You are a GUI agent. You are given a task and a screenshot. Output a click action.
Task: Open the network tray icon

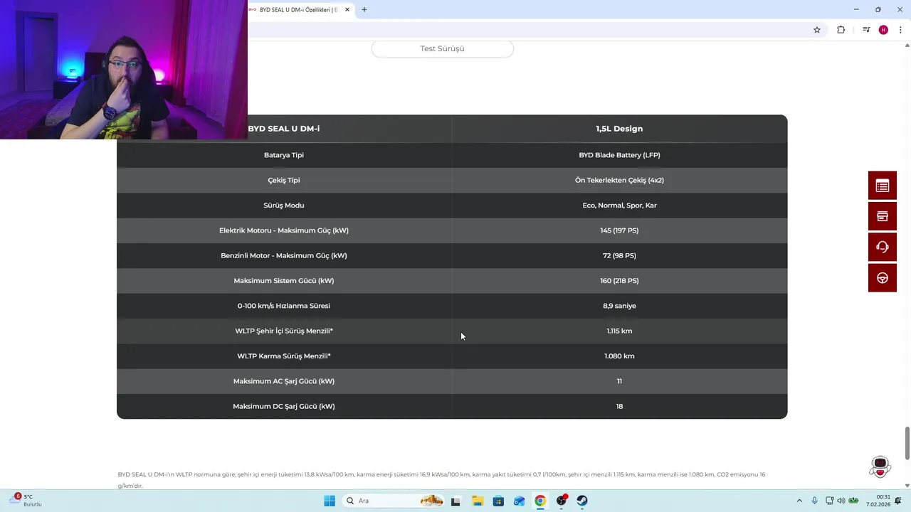click(830, 501)
